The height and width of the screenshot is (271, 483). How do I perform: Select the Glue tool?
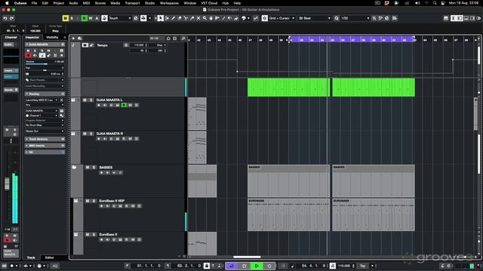tap(192, 18)
